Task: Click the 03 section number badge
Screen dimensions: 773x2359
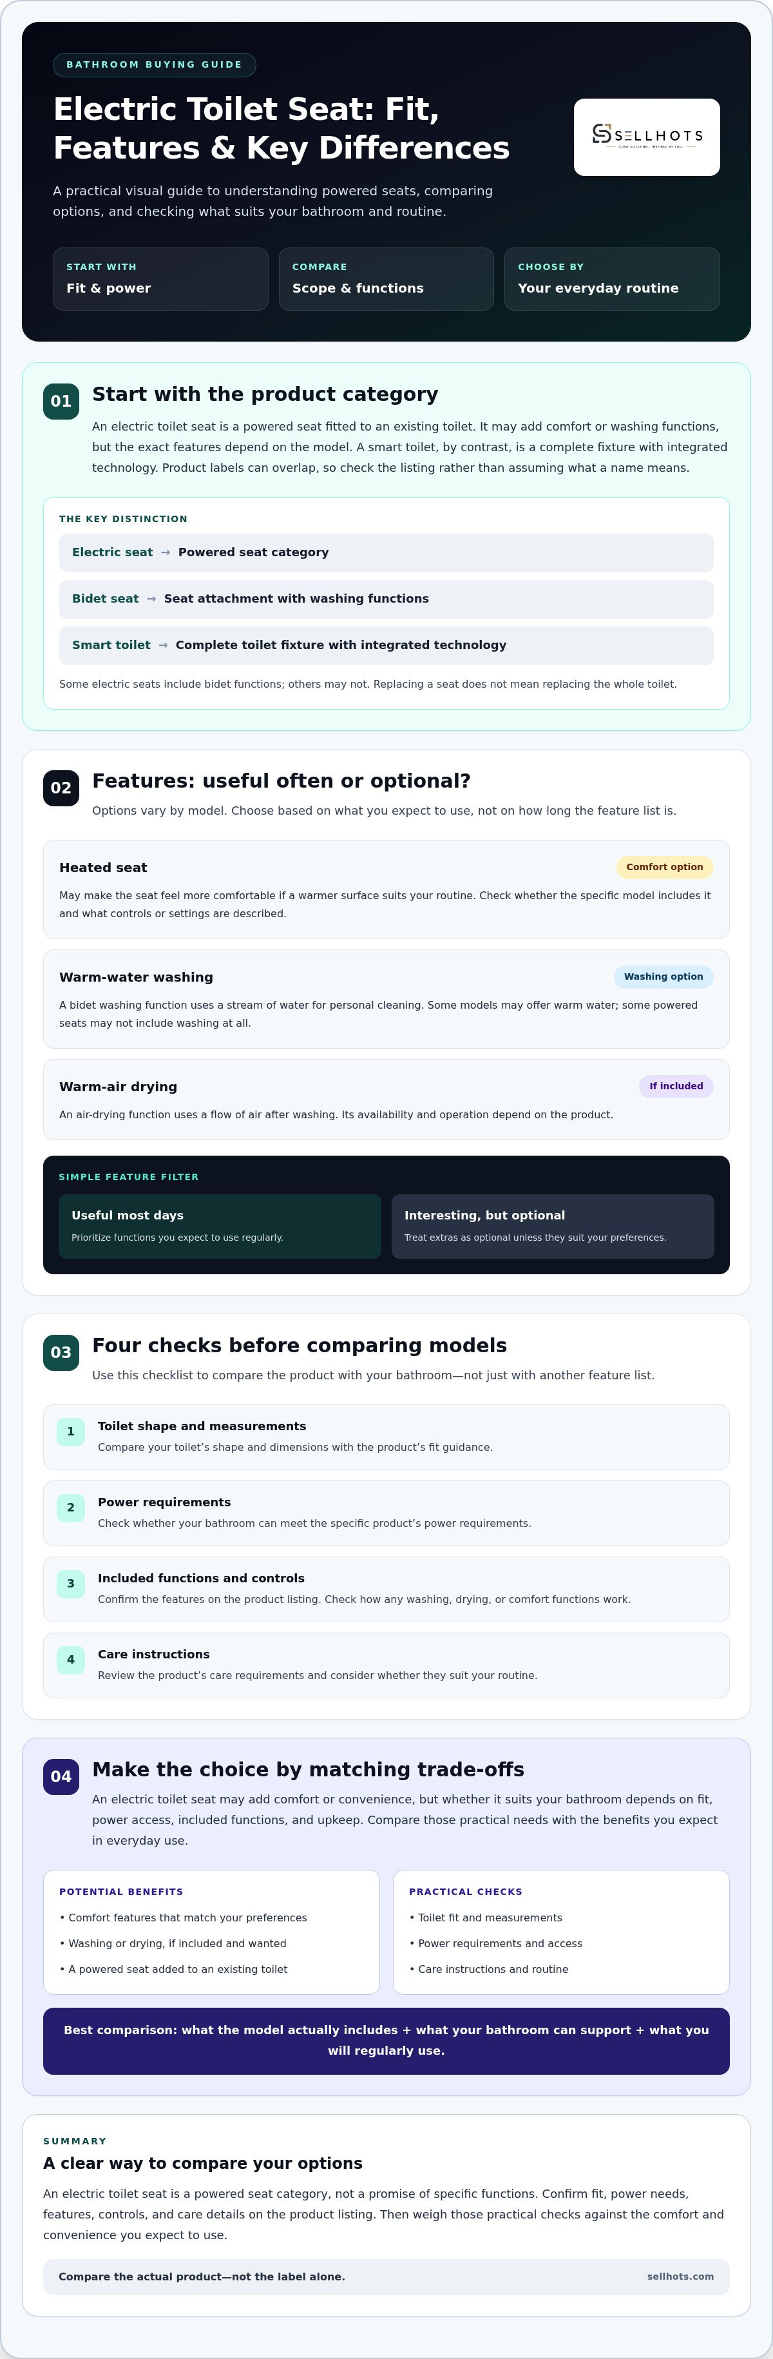Action: pos(61,1353)
